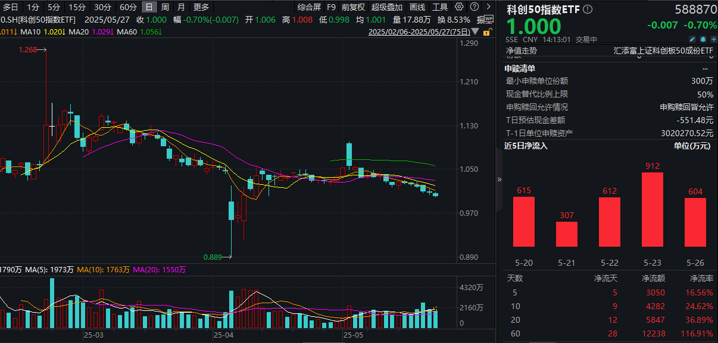Switch to the 周 weekly chart tab
Image resolution: width=718 pixels, height=343 pixels.
[x=163, y=7]
